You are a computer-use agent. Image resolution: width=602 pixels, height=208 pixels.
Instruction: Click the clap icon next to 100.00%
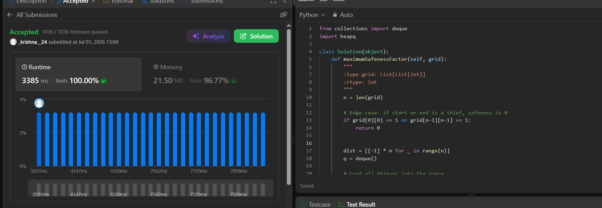[103, 81]
